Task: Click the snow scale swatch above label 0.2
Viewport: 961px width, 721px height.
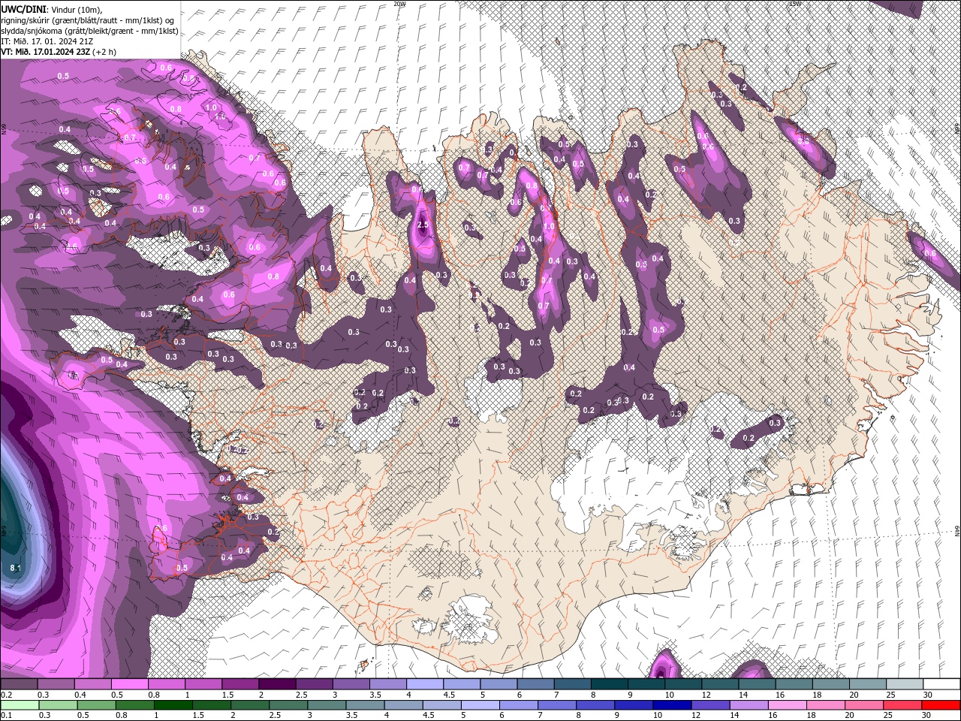Action: (x=19, y=684)
